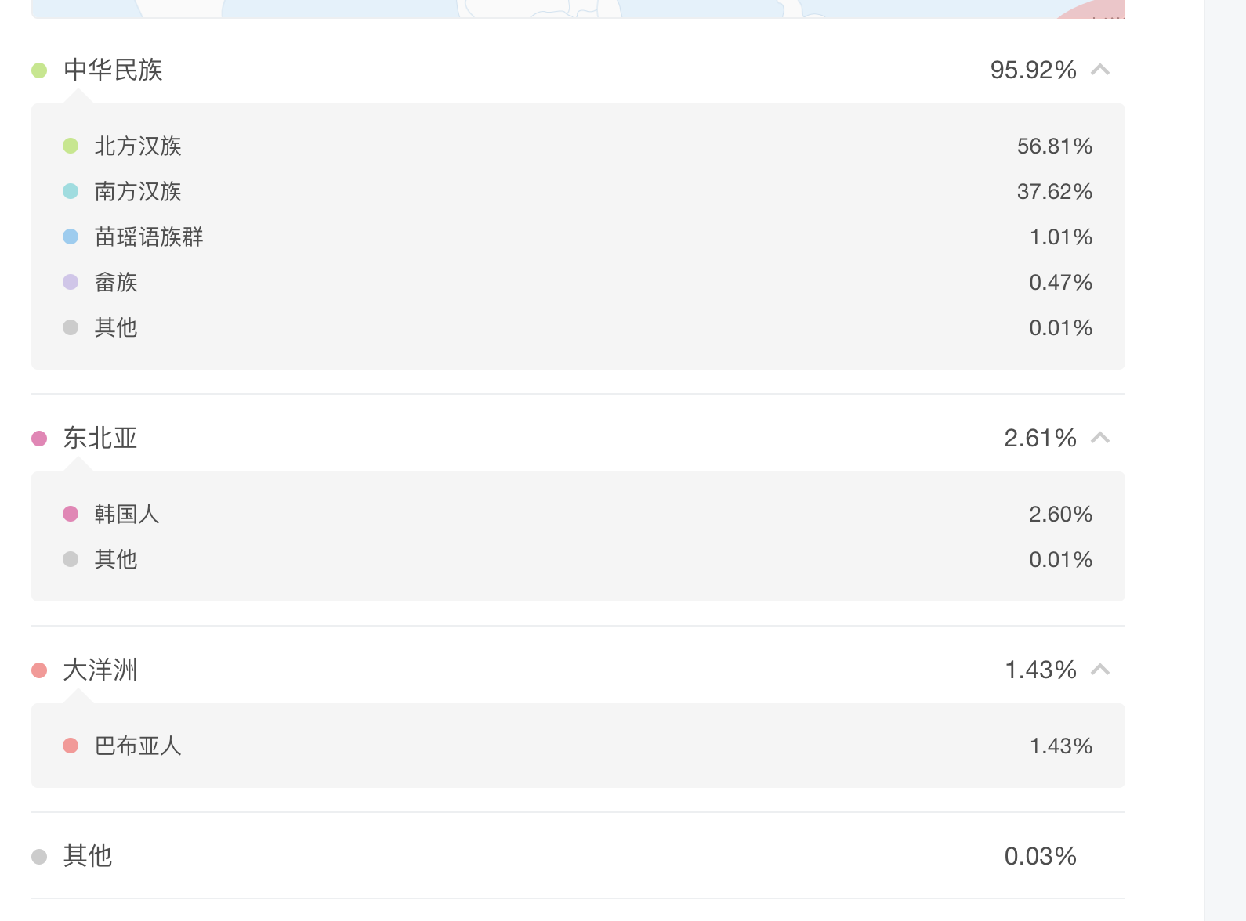Click the 大洋洲 heading label
This screenshot has width=1246, height=921.
pos(100,670)
